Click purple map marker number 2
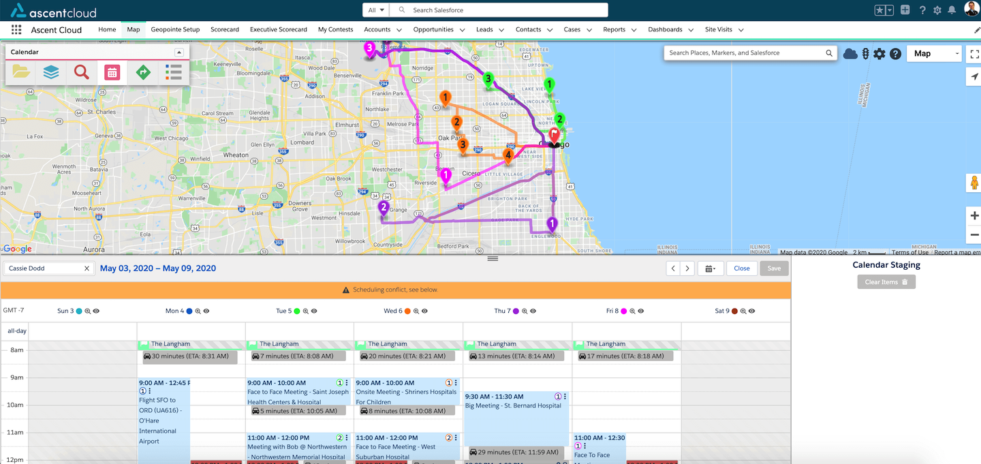Image resolution: width=981 pixels, height=464 pixels. click(x=384, y=208)
